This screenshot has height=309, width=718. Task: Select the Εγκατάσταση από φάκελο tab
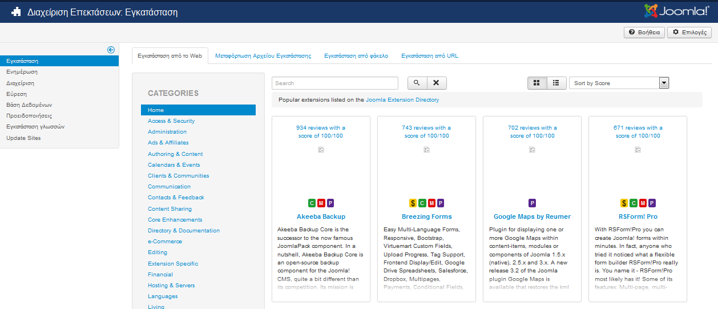click(356, 56)
